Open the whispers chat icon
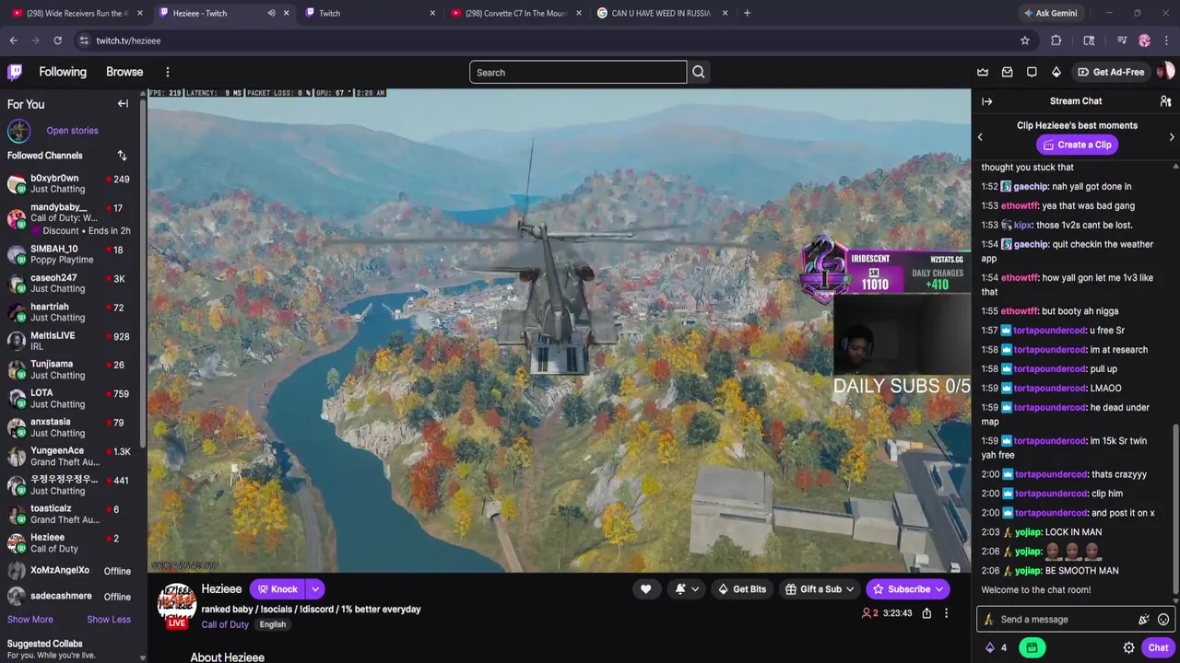The width and height of the screenshot is (1180, 663). (x=1032, y=72)
